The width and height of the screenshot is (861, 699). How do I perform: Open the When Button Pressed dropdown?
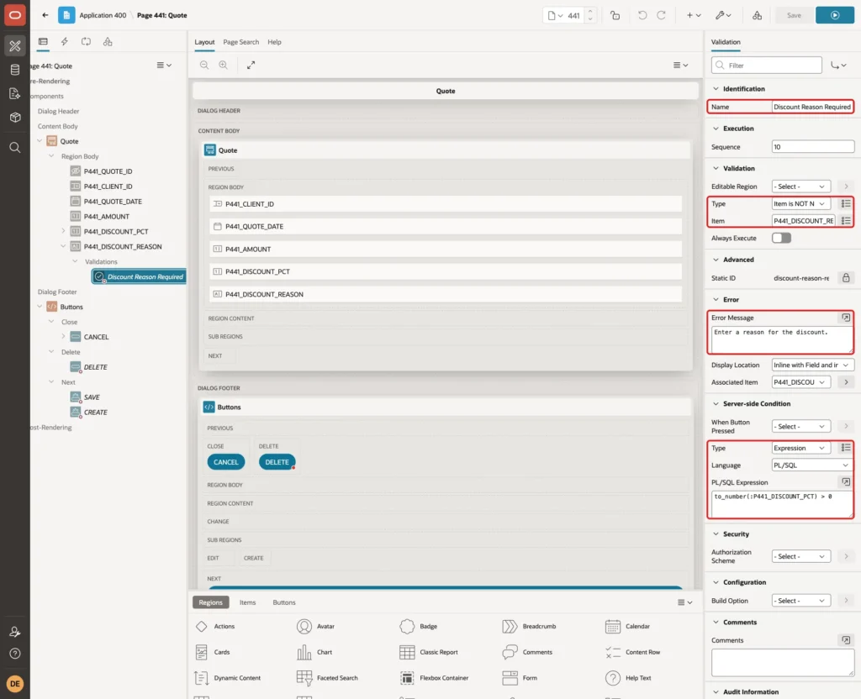800,426
